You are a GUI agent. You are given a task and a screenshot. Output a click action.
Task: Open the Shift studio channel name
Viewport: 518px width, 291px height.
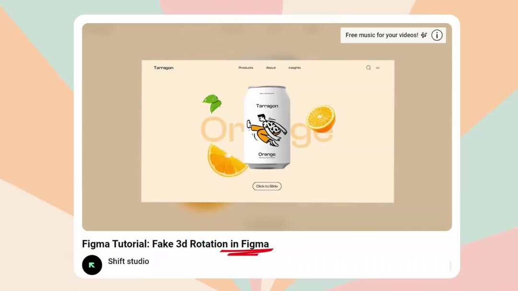[x=129, y=261]
